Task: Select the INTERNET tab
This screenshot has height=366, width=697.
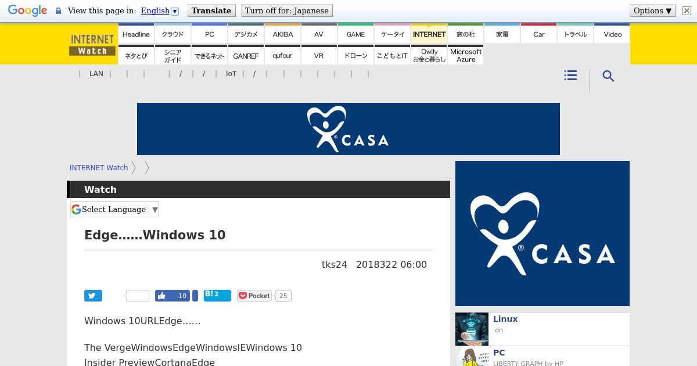Action: click(429, 34)
